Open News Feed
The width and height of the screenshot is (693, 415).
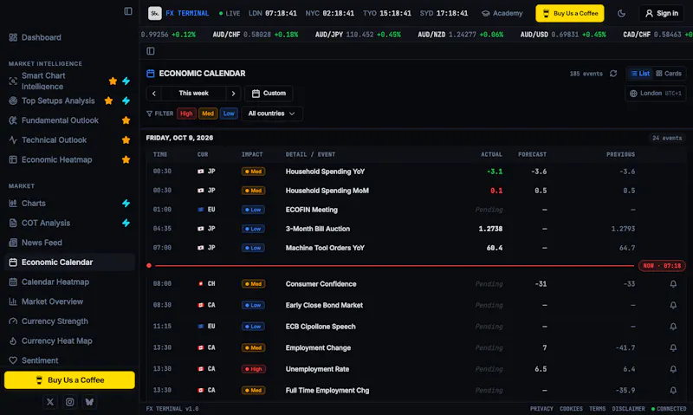click(42, 243)
